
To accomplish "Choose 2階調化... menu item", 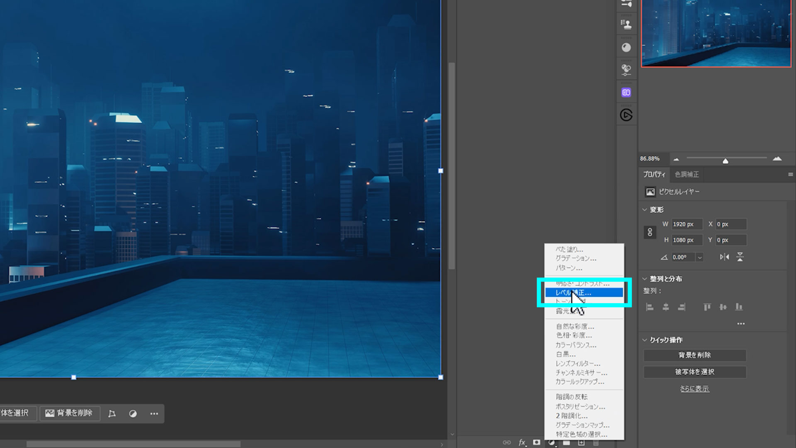I will coord(584,416).
